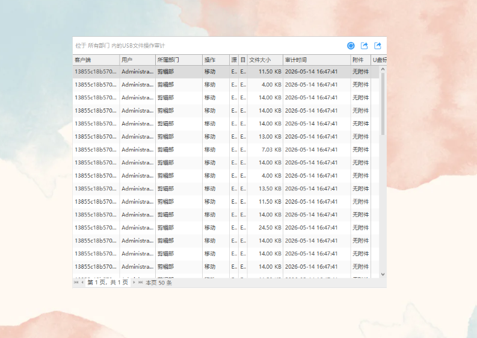Click the scrollbar up arrow
The height and width of the screenshot is (338, 477).
(383, 69)
